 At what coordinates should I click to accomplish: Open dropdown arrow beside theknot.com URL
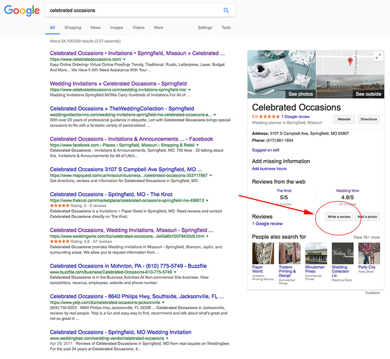(207, 201)
